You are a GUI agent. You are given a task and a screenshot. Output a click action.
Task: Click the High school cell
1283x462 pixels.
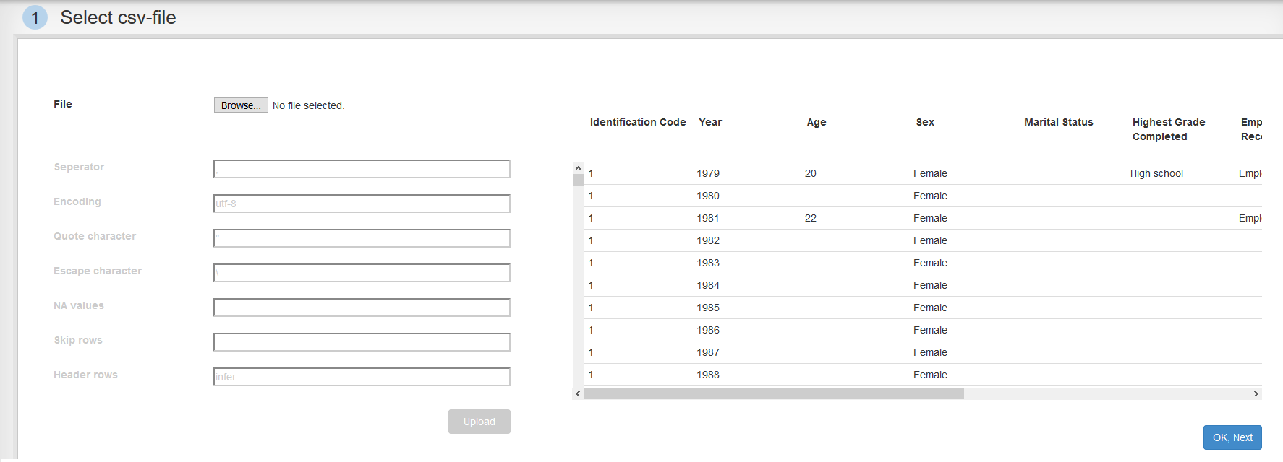[1156, 173]
